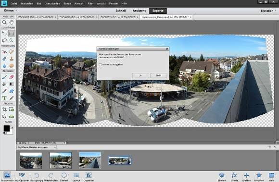Reset to default black and white colors
This screenshot has width=279, height=182.
pyautogui.click(x=5, y=133)
